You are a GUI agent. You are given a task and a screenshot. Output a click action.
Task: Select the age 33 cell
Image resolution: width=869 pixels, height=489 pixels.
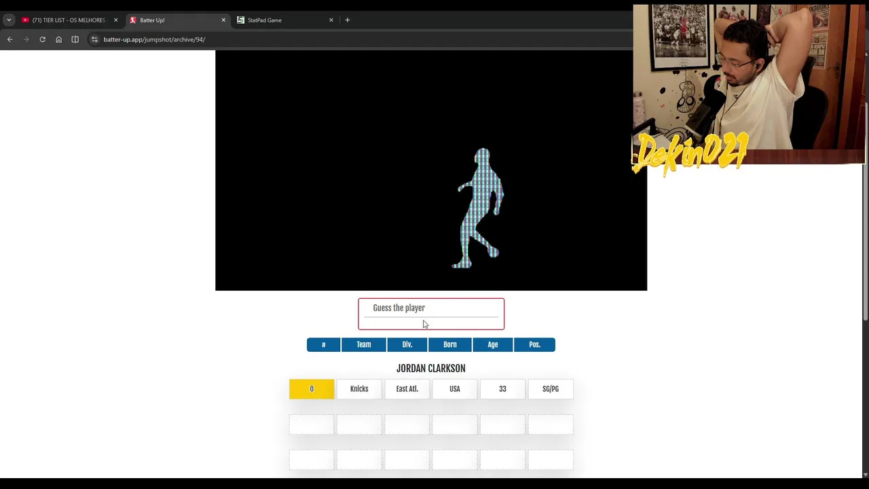[x=502, y=389]
